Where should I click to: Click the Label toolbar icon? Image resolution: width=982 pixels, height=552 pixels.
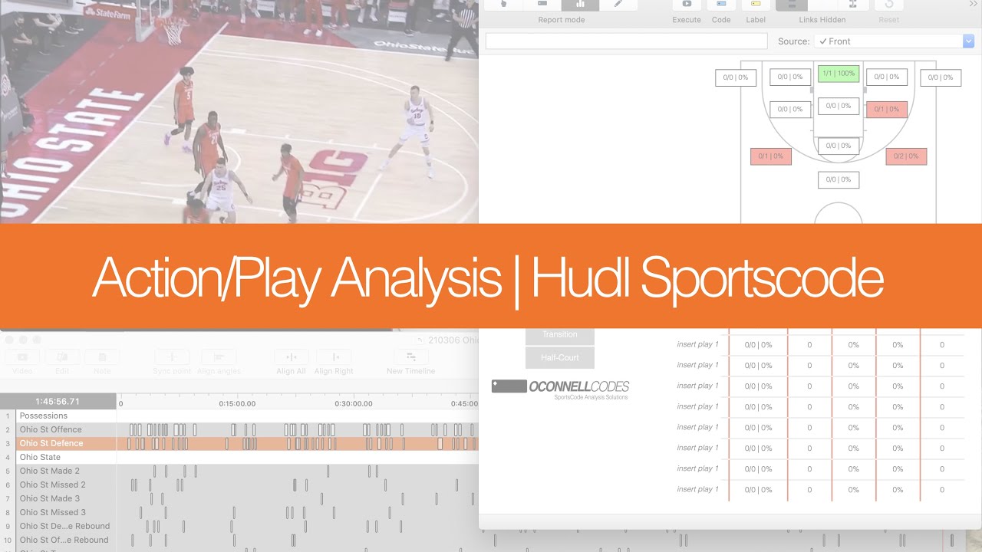tap(756, 4)
